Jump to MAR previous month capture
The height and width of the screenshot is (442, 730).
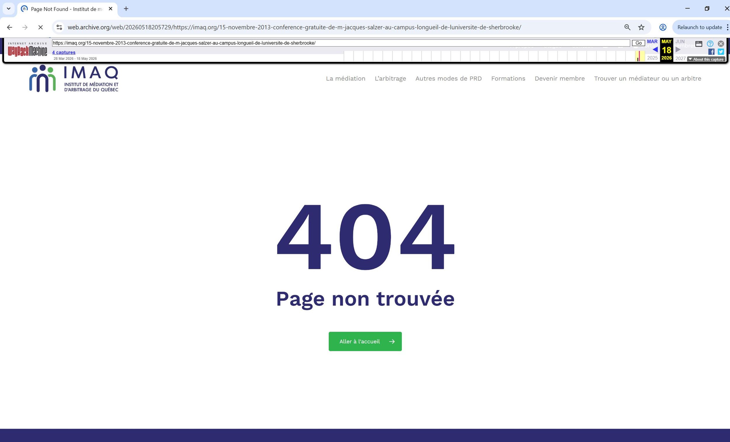point(652,42)
